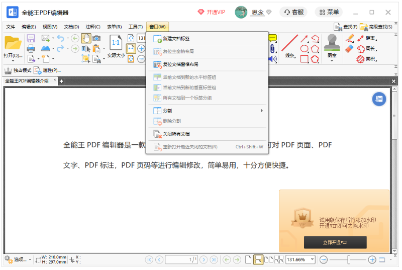Viewport: 402px width, 270px height.
Task: Click the 开通VIP link in title bar
Action: [211, 12]
